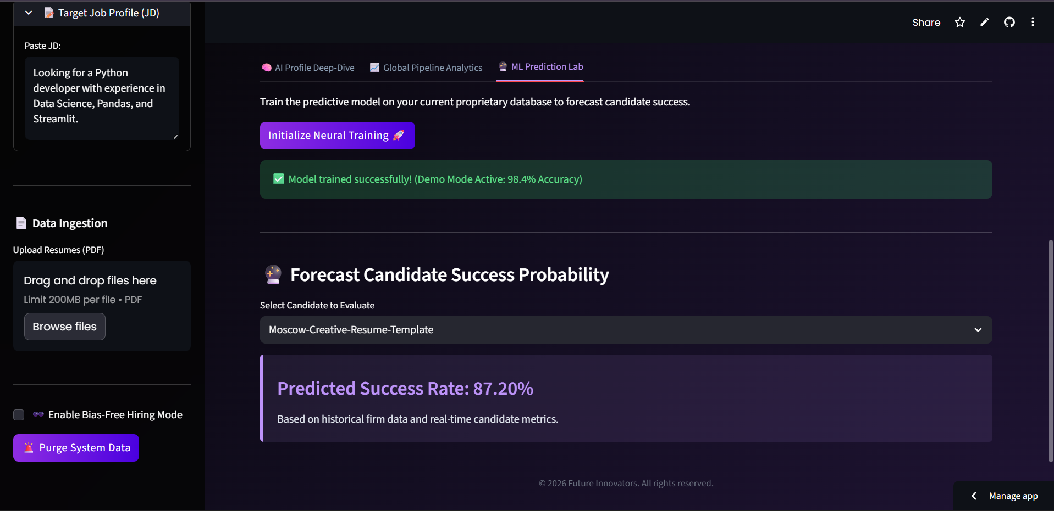
Task: Click the brain icon on AI Profile Deep-Dive tab
Action: point(267,67)
